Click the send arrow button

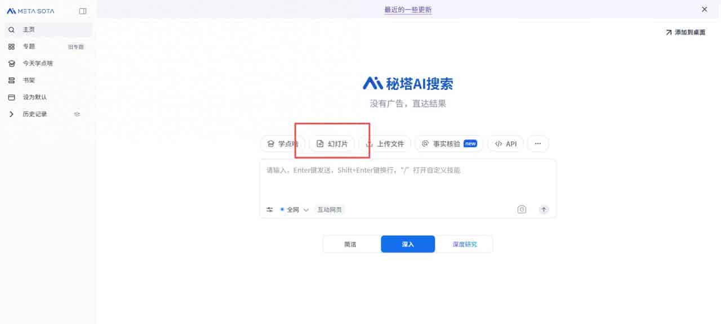544,209
